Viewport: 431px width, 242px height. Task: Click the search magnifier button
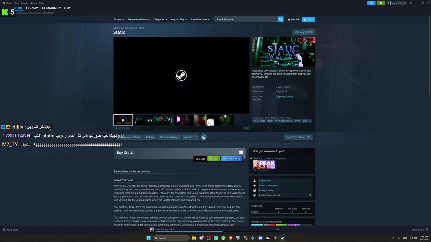(x=280, y=19)
